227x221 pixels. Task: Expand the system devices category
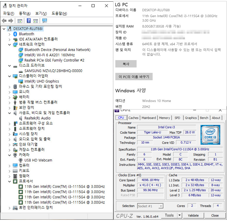pos(9,134)
